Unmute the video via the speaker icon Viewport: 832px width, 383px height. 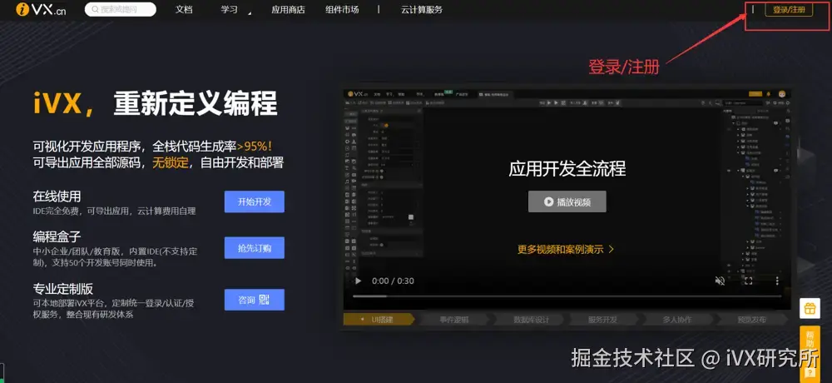(720, 281)
